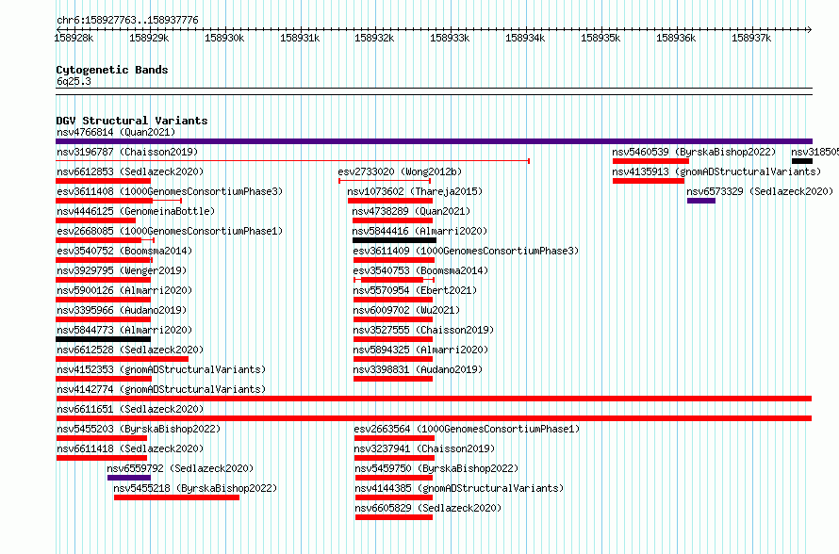Click nsv5455218 (ByrskaBishop2022) label
Screen dimensions: 839x554
[x=195, y=488]
